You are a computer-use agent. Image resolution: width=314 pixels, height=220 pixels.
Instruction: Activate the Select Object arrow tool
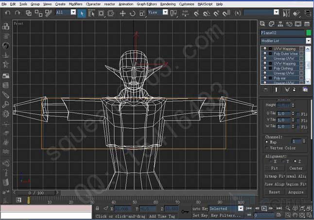(x=82, y=14)
